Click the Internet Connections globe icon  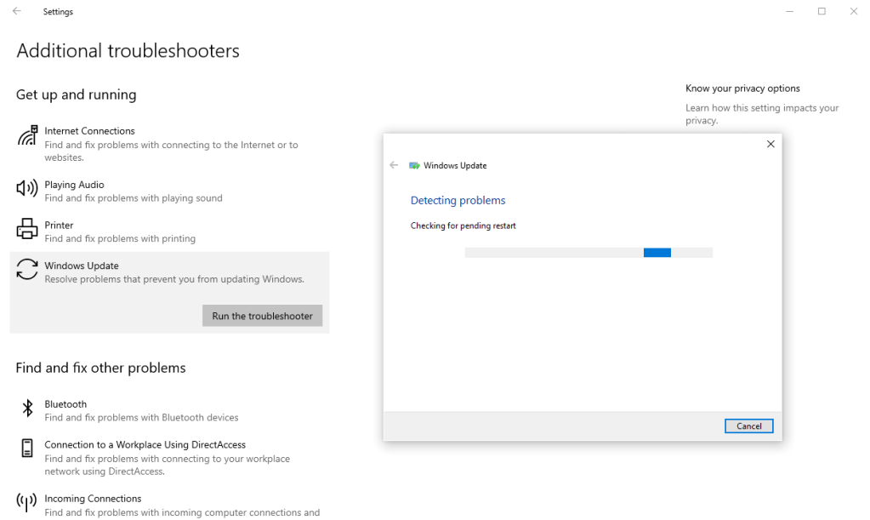coord(27,136)
